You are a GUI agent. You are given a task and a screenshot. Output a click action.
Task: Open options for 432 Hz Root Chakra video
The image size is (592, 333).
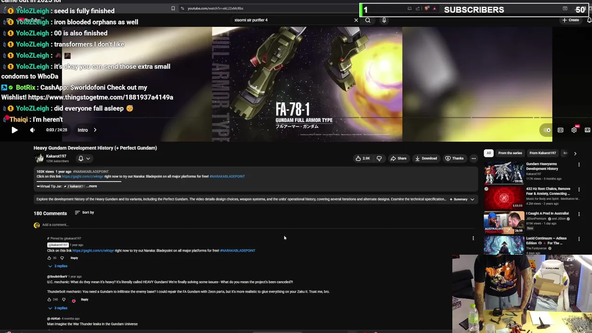click(x=579, y=190)
